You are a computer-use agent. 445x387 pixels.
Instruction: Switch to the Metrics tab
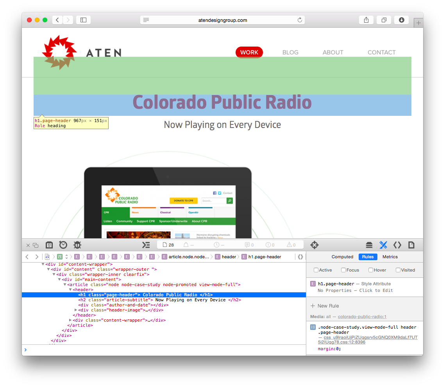[x=390, y=257]
